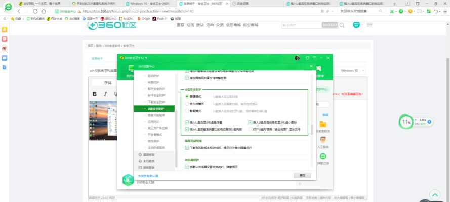The image size is (450, 202).
Task: Toggle 插入U盘后在任务栏显示U盘小图标 checkbox
Action: point(250,122)
